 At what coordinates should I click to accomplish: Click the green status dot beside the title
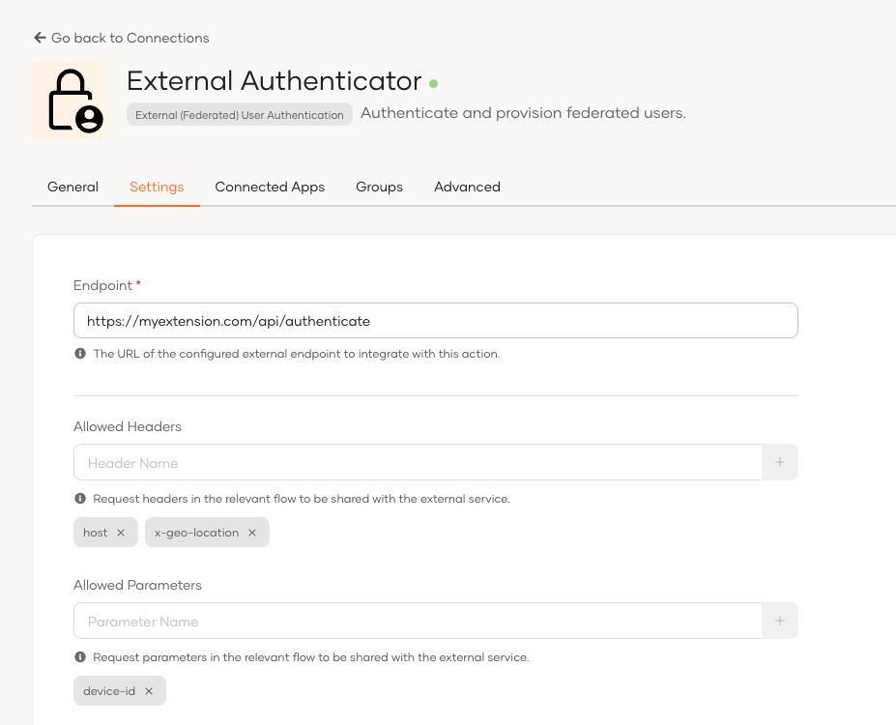point(432,83)
